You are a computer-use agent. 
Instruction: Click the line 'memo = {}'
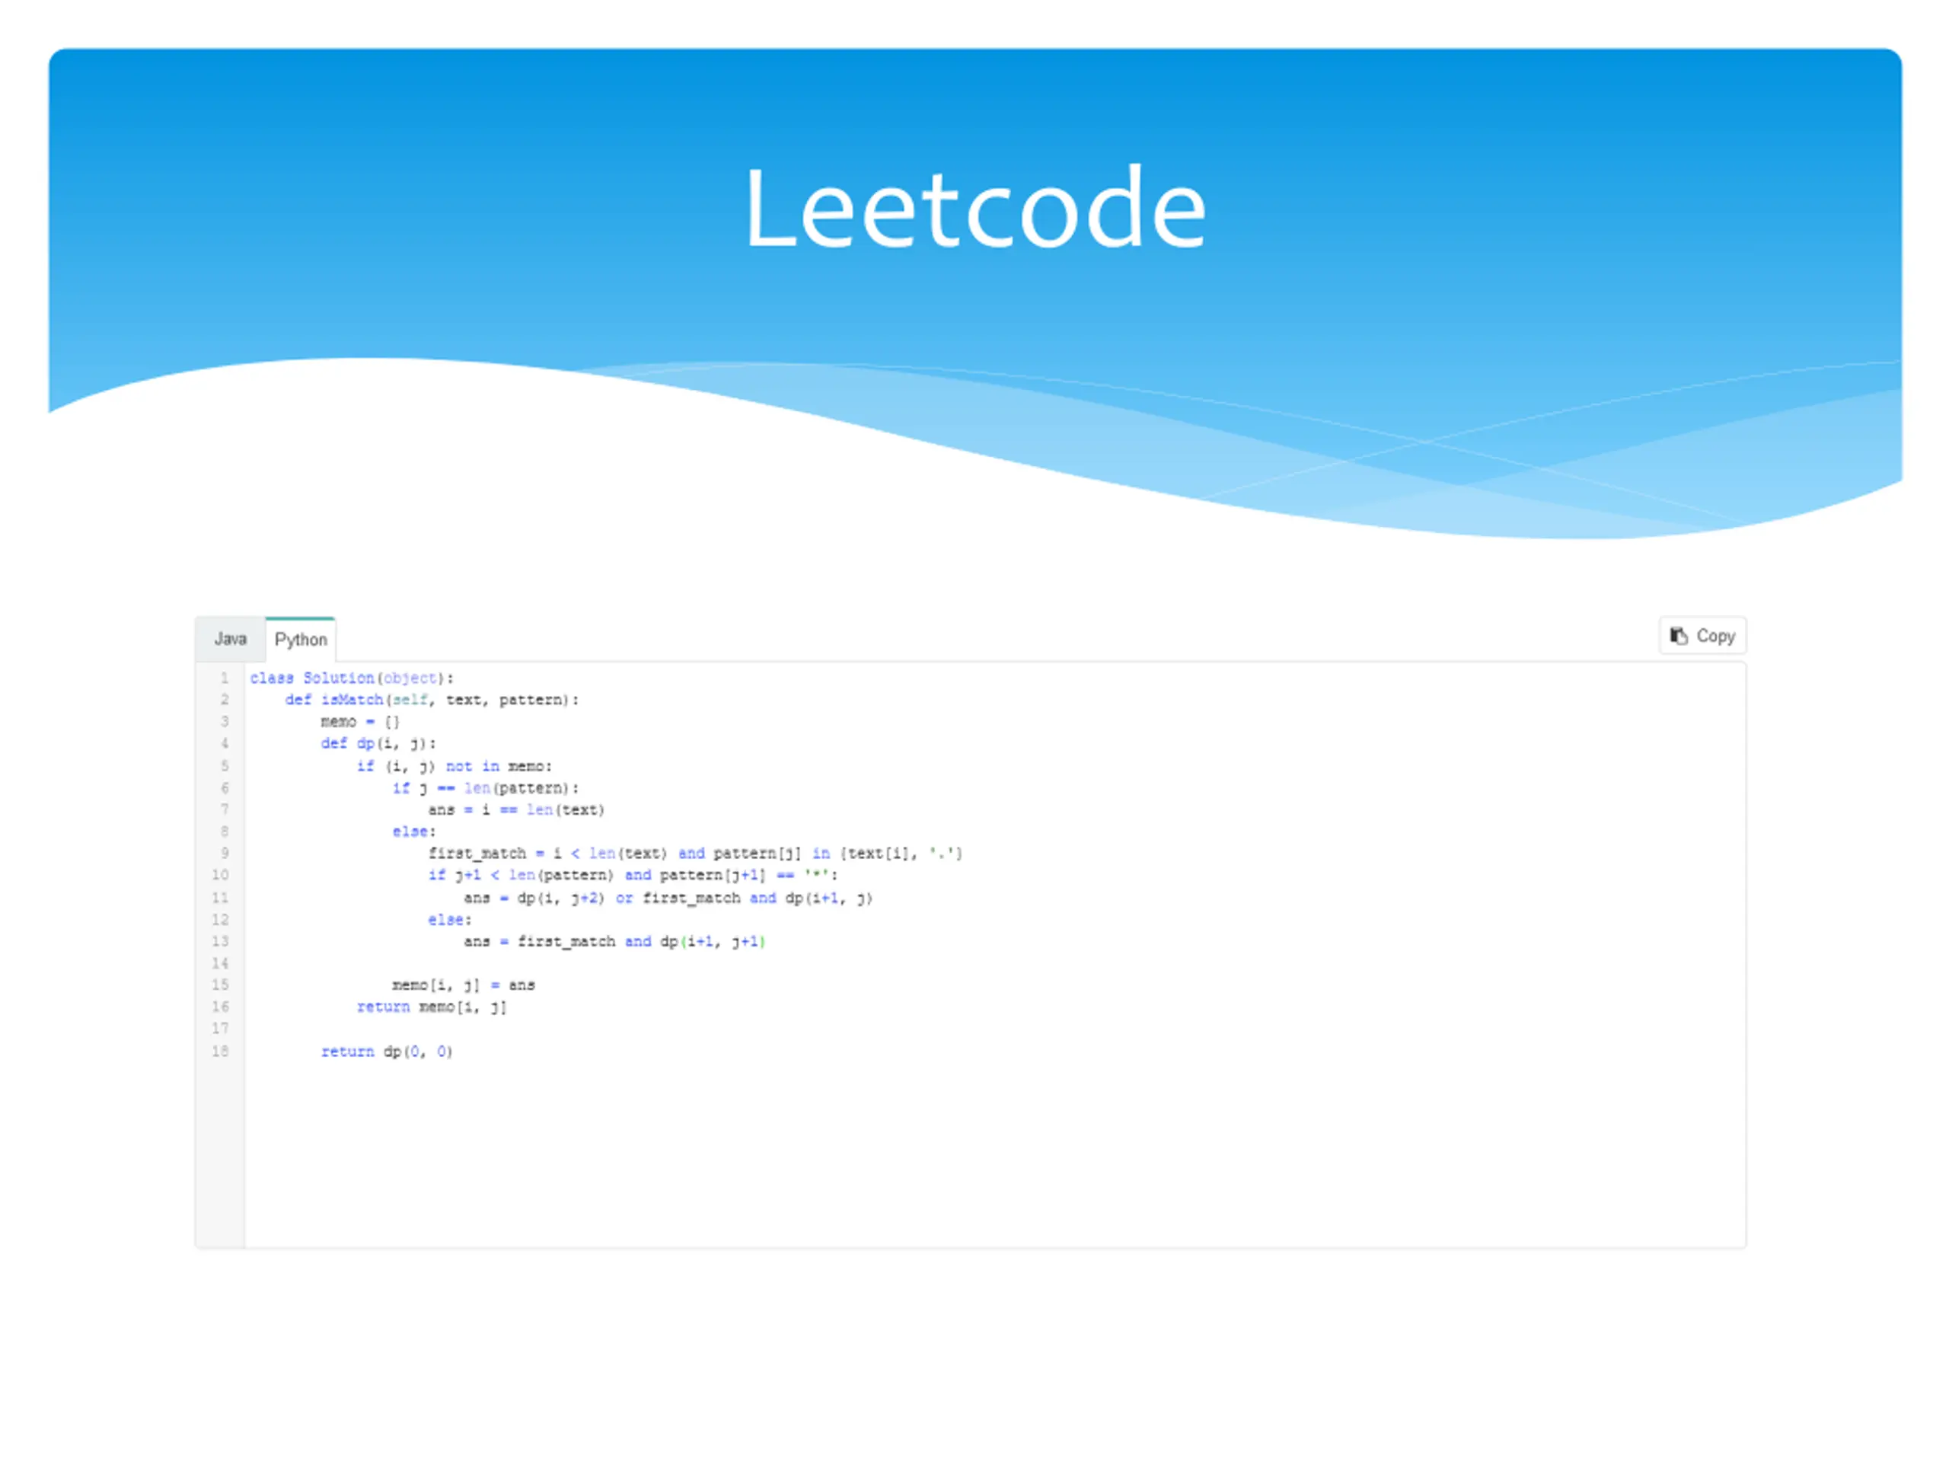pos(359,722)
